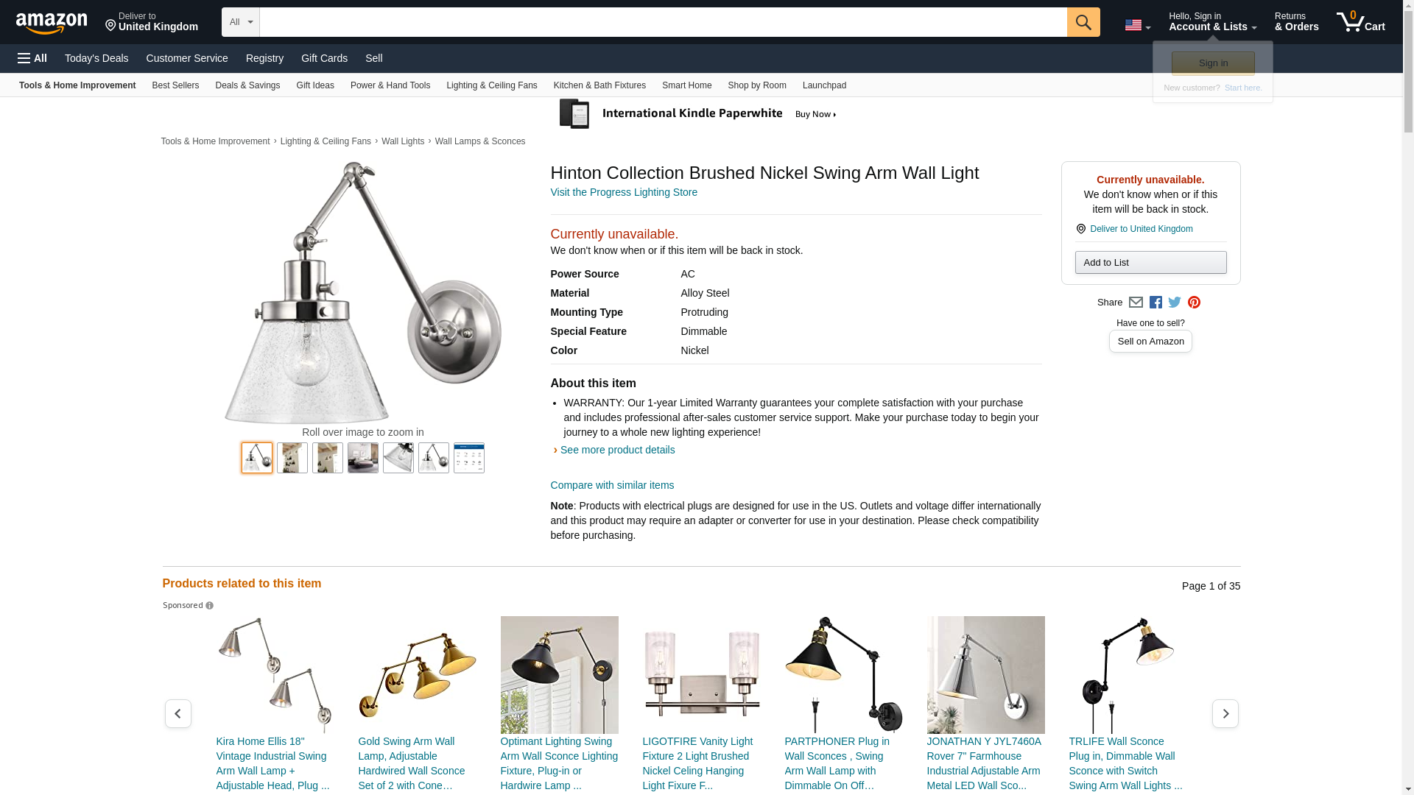Image resolution: width=1414 pixels, height=795 pixels.
Task: Share product via email icon
Action: tap(1136, 303)
